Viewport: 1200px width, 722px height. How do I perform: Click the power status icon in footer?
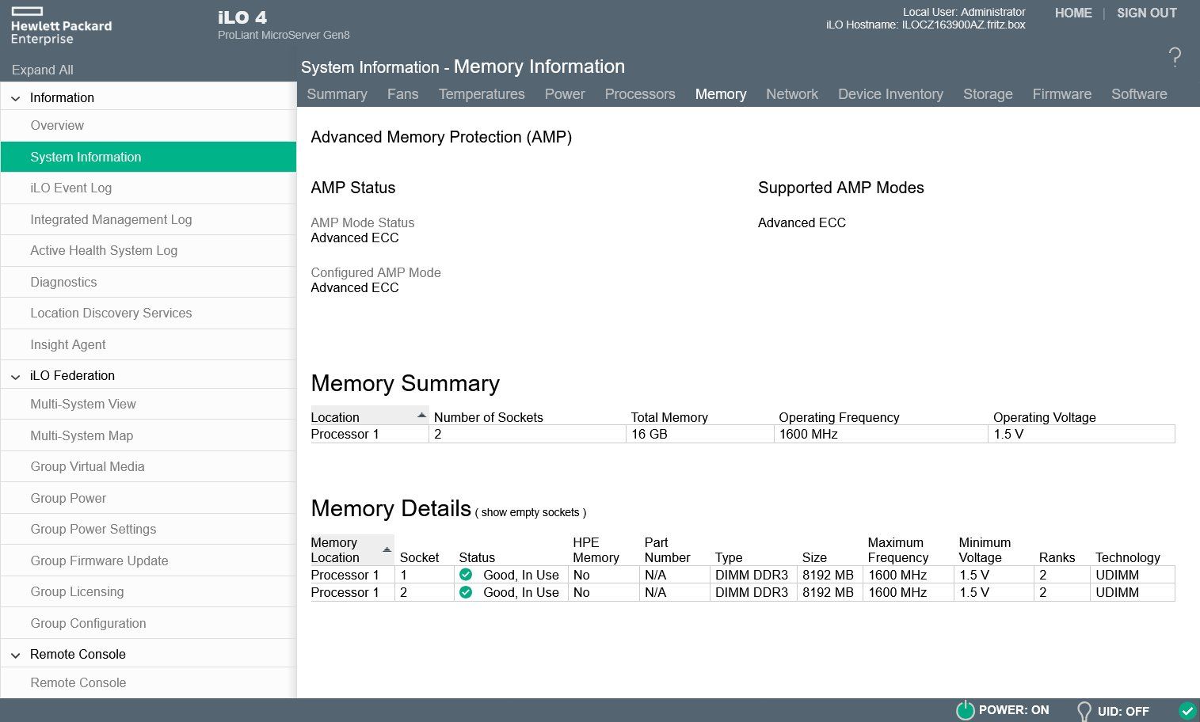[x=965, y=710]
